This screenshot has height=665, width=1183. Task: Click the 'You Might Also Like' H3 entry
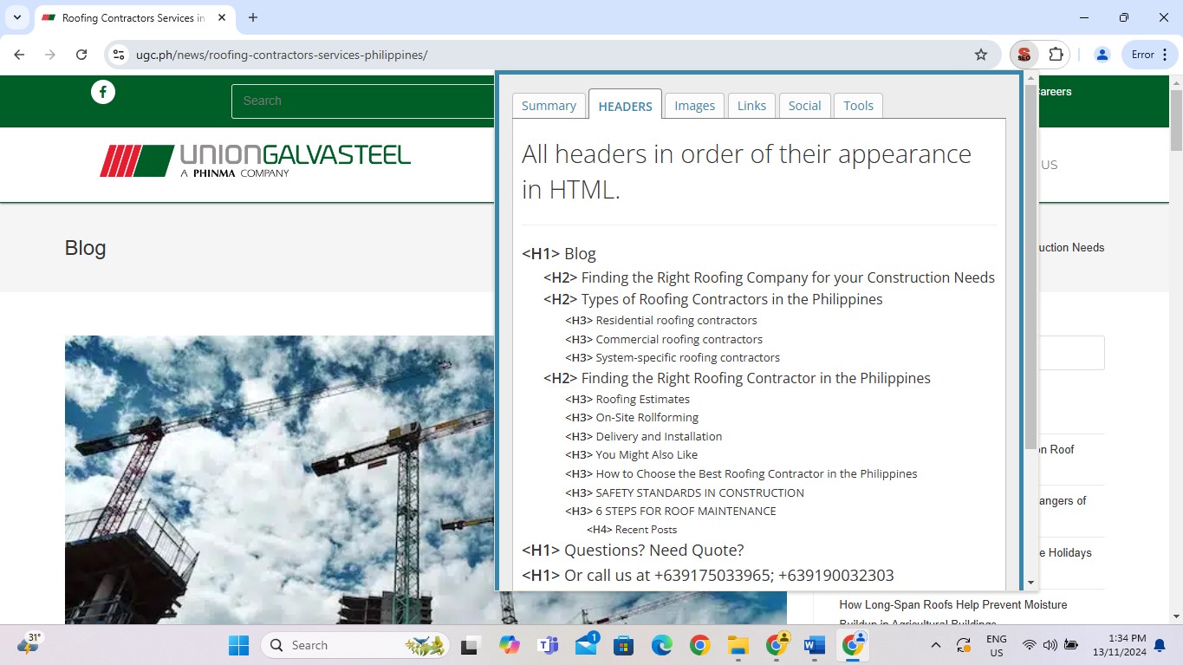631,454
